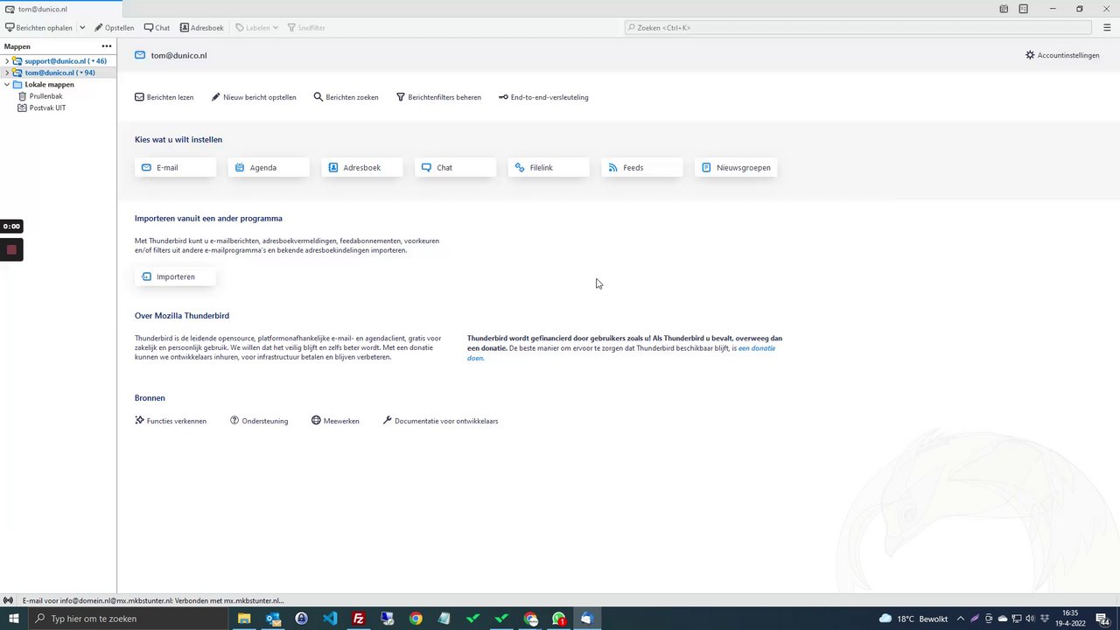Open Ondersteuning link
The height and width of the screenshot is (630, 1120).
pos(259,421)
